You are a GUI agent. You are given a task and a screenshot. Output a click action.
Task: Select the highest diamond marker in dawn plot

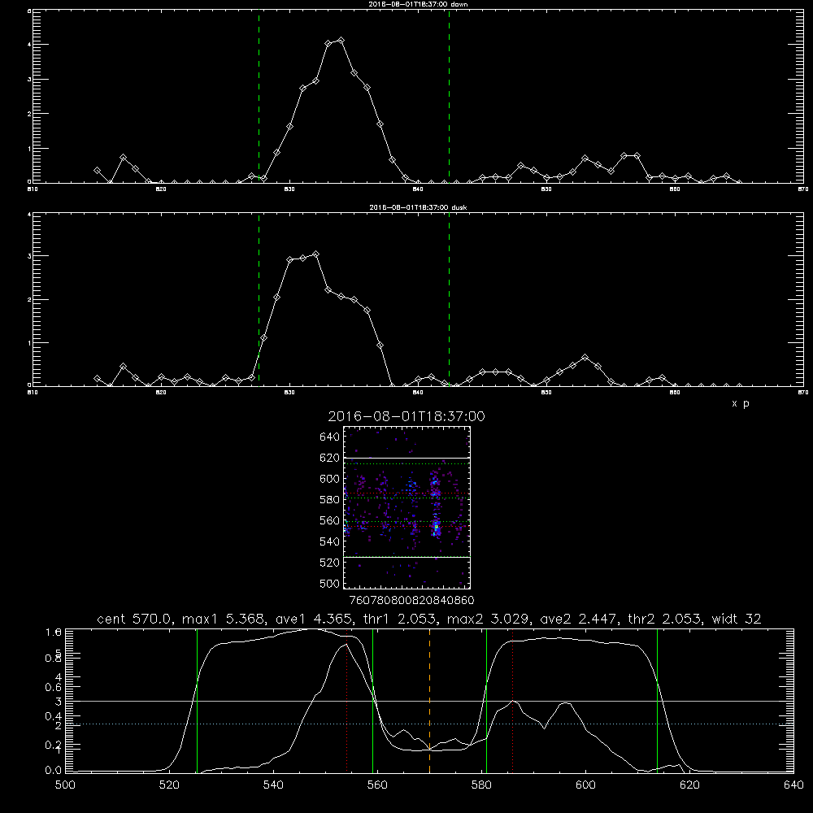(341, 40)
